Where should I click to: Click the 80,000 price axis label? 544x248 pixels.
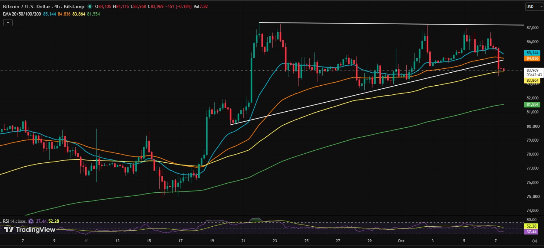point(533,126)
